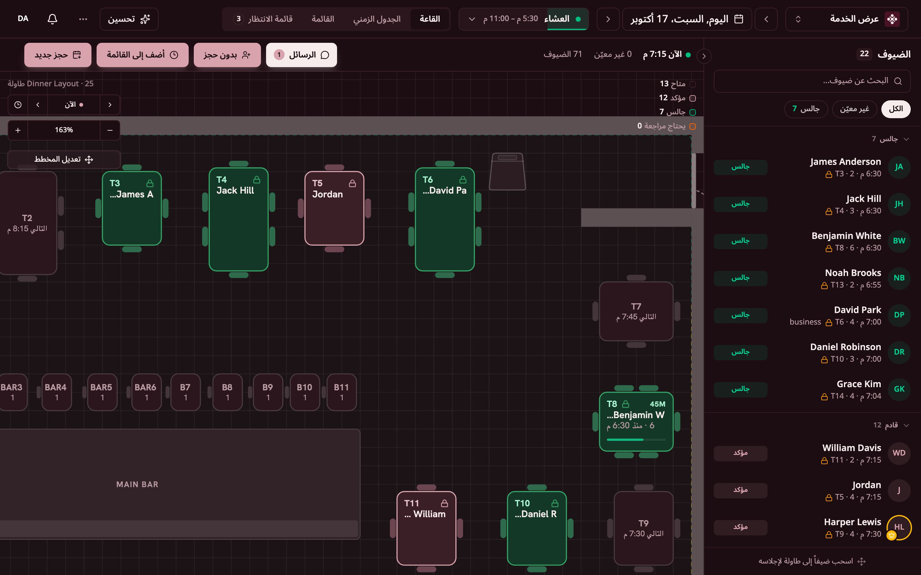Open the notifications bell

tap(52, 19)
